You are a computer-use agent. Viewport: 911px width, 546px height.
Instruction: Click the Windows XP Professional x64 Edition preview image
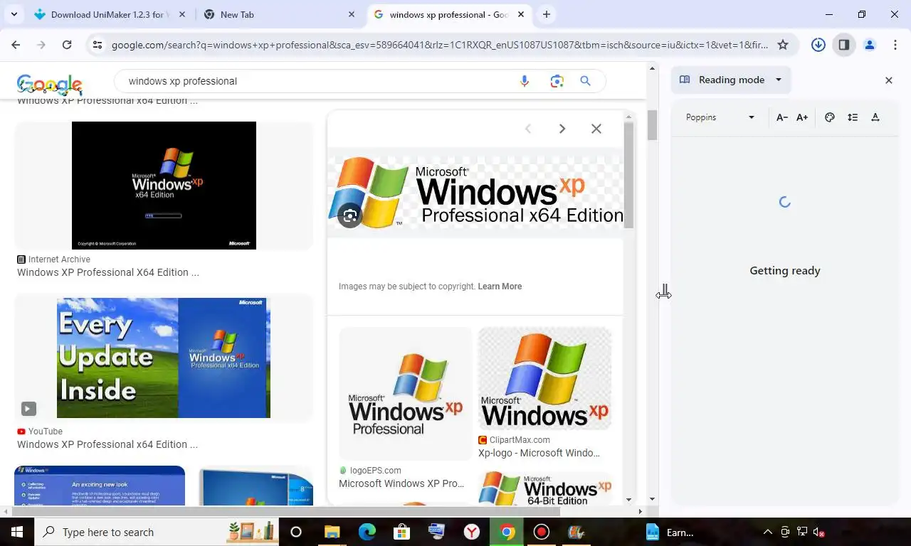(475, 193)
